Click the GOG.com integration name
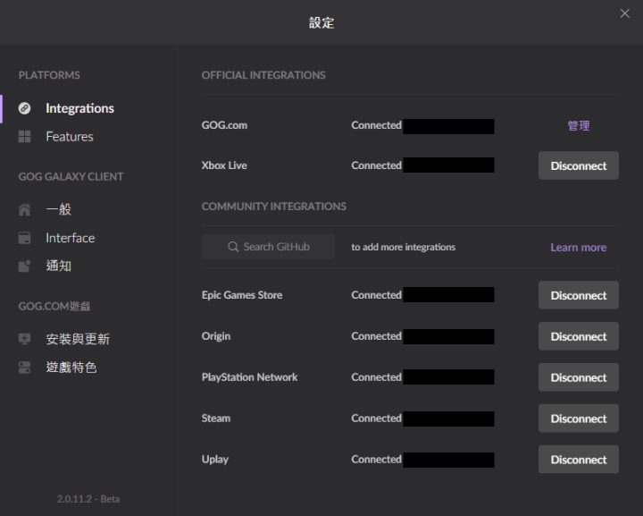 pos(224,125)
